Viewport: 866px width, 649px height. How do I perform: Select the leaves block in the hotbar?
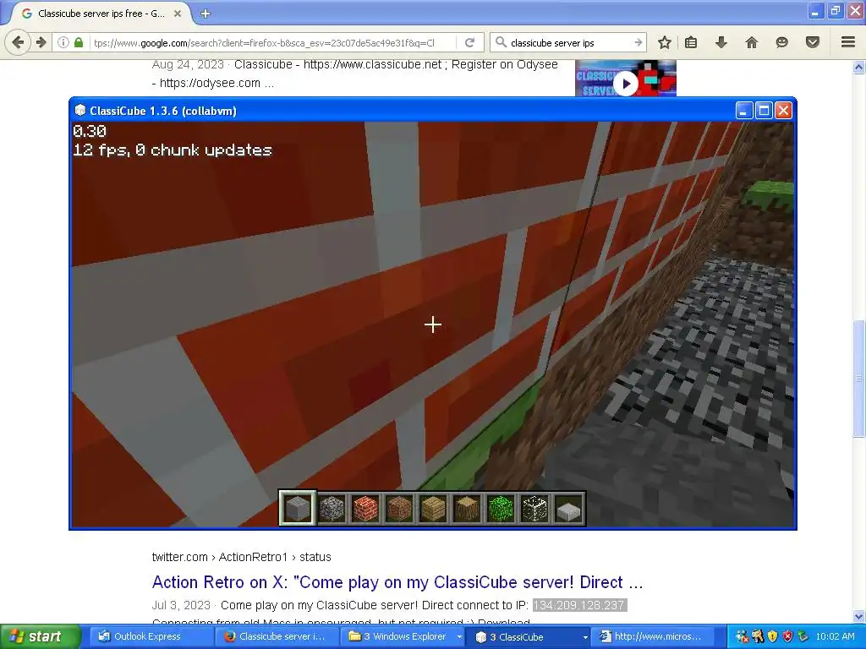tap(501, 508)
